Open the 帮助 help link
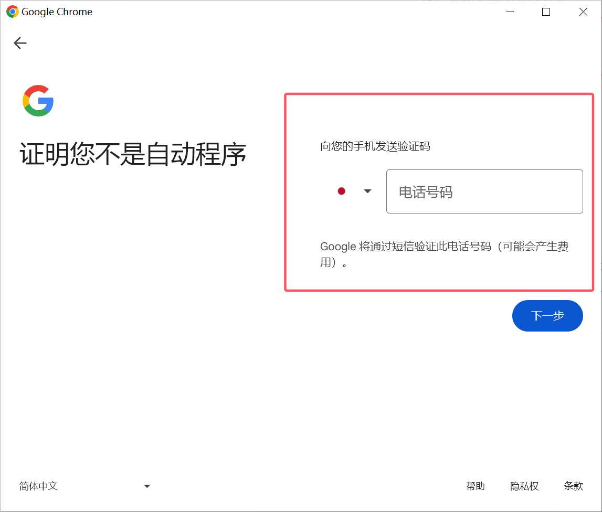 476,486
